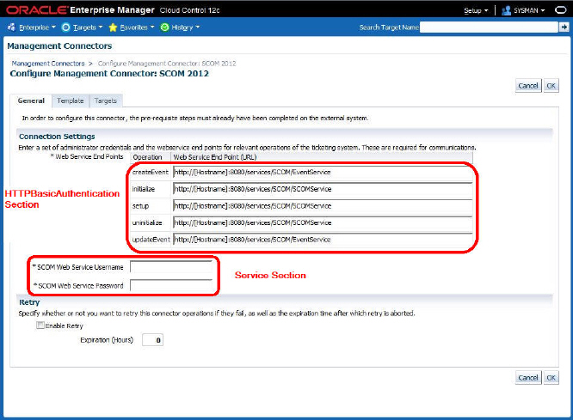Click the oval accessibility icon top right

(x=561, y=10)
